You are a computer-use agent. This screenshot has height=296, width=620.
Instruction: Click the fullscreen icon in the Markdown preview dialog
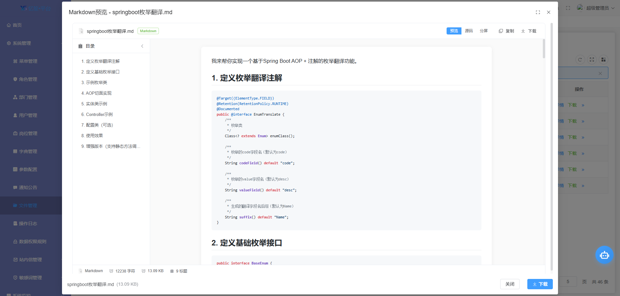point(538,12)
